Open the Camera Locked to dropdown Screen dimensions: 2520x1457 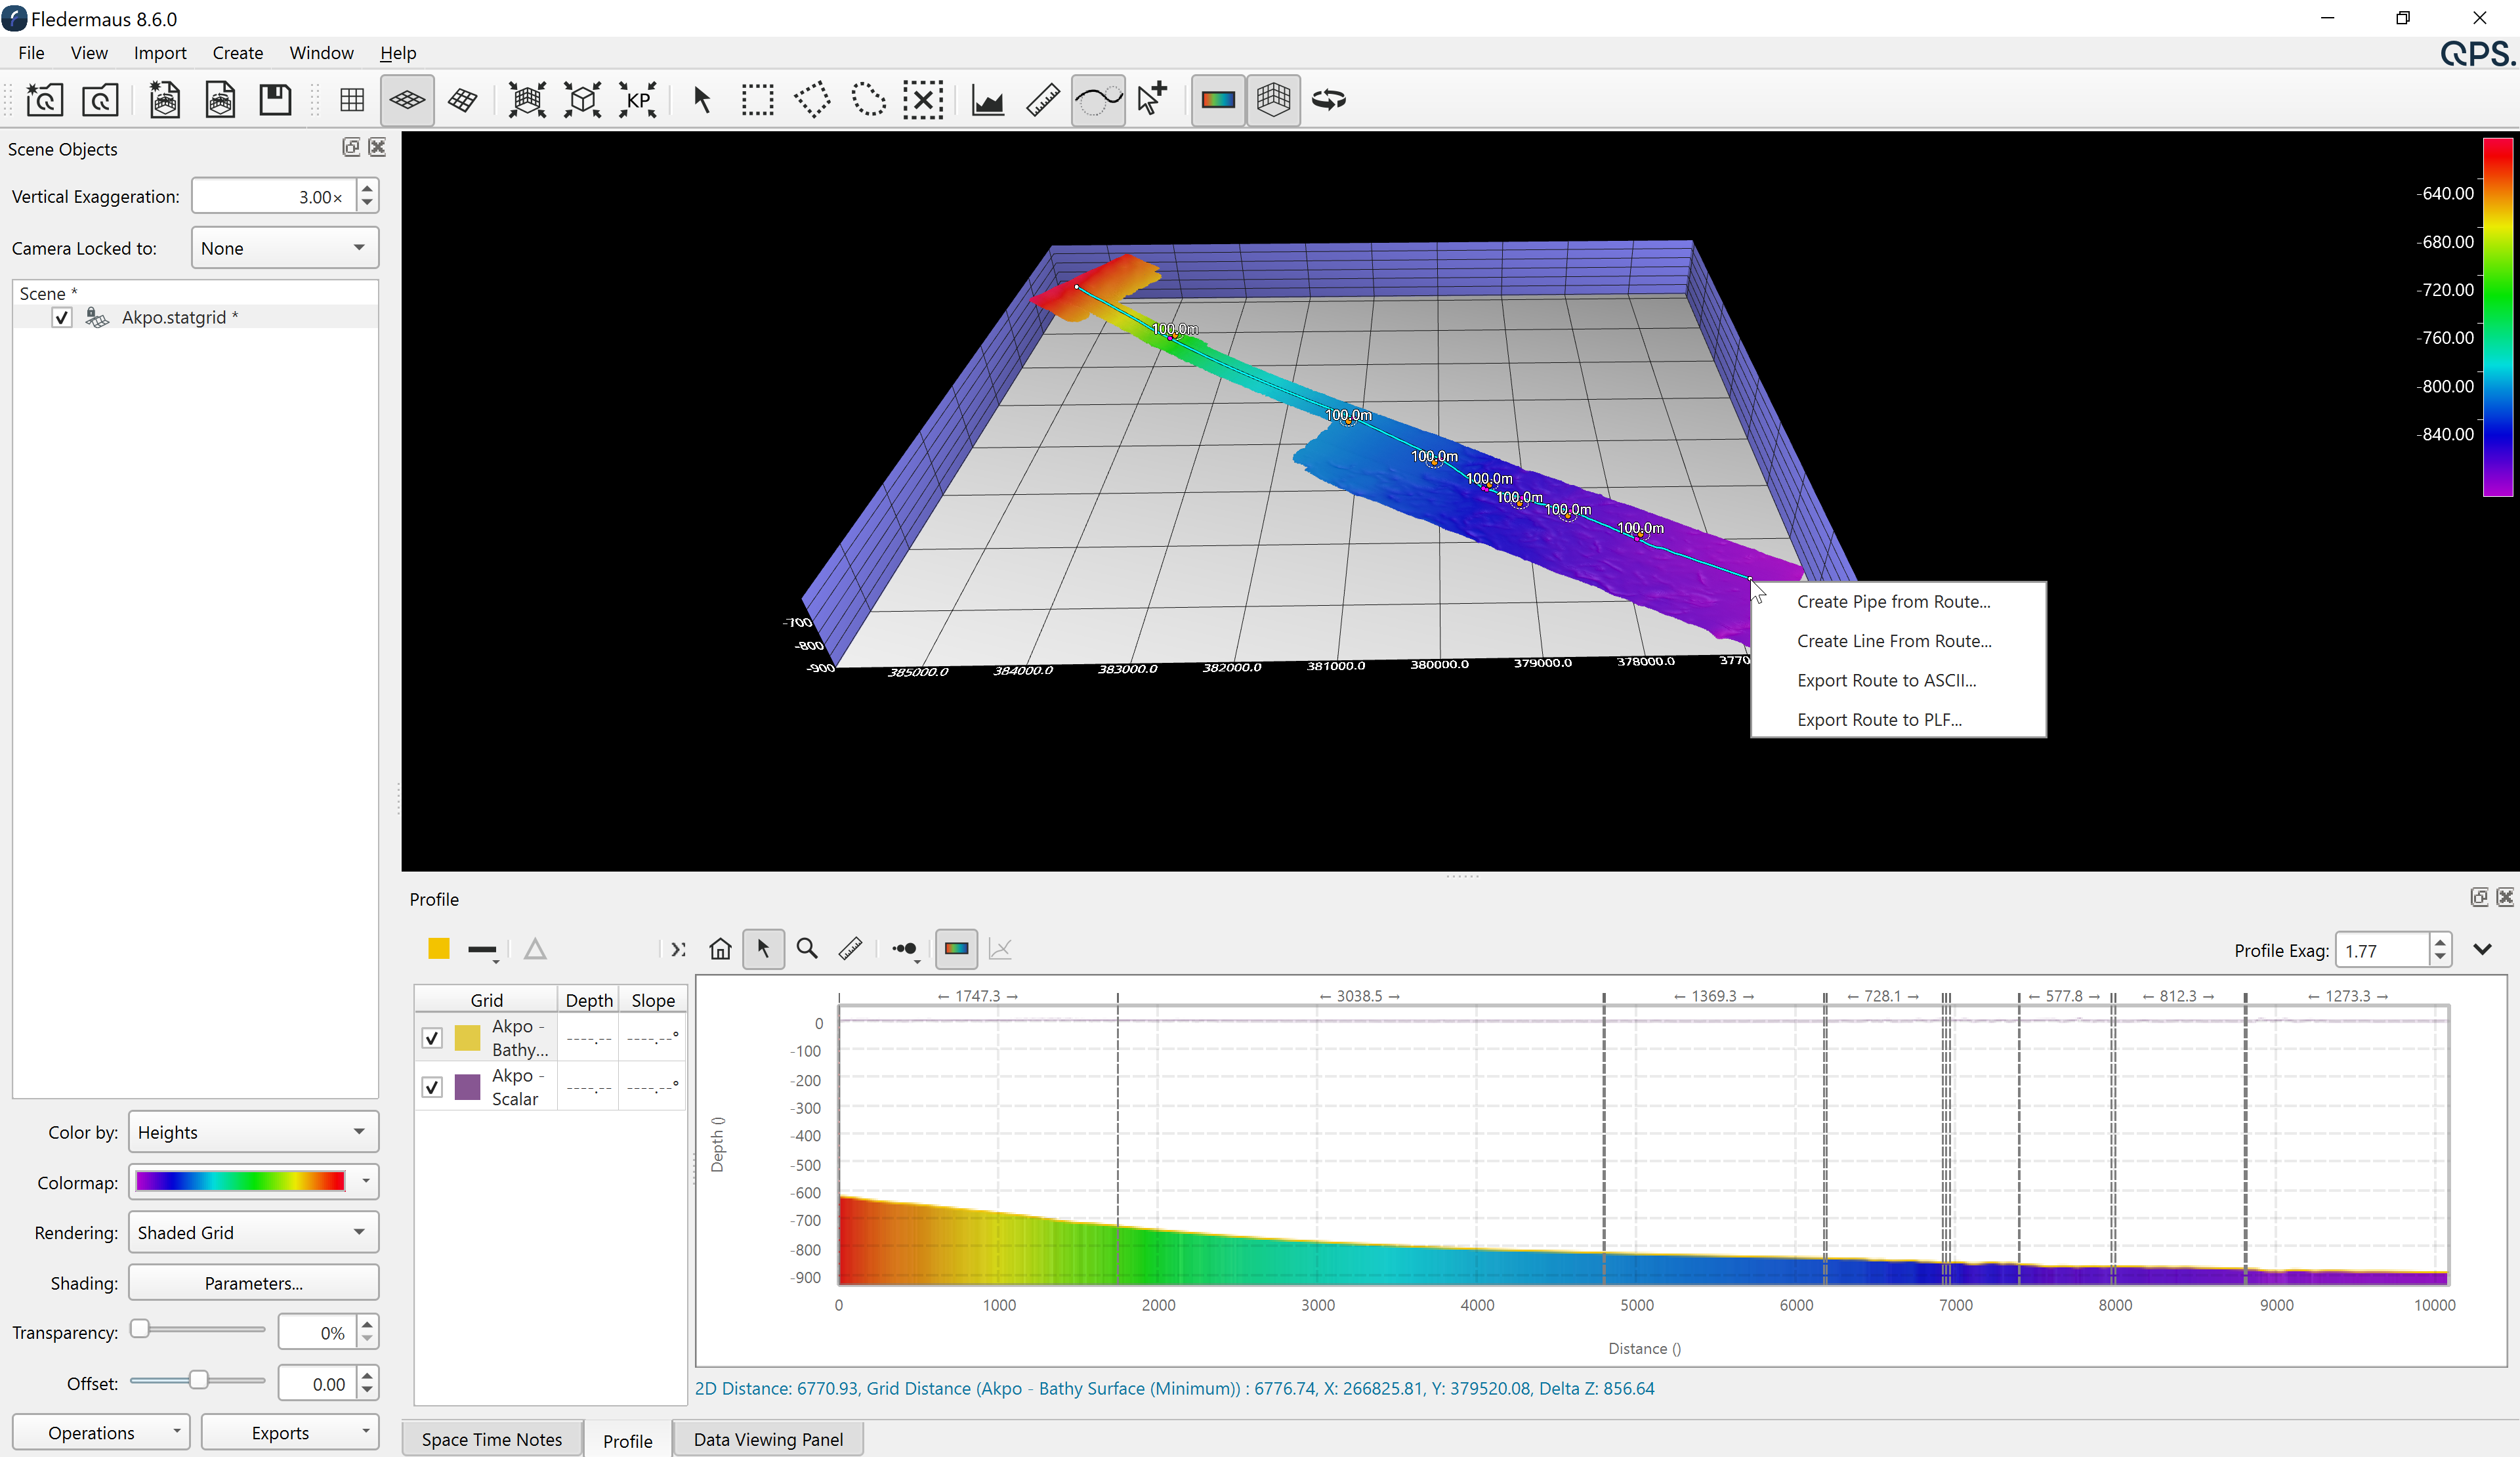pos(284,248)
